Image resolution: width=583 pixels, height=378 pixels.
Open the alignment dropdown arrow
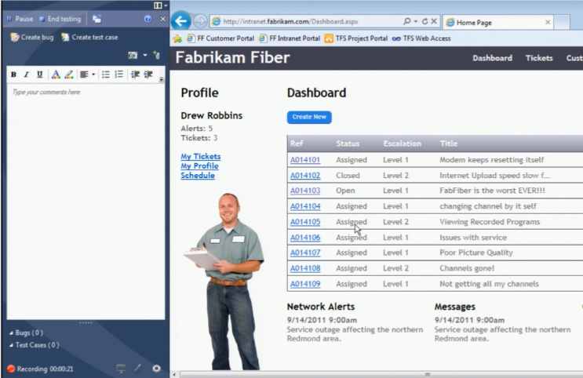pyautogui.click(x=93, y=75)
